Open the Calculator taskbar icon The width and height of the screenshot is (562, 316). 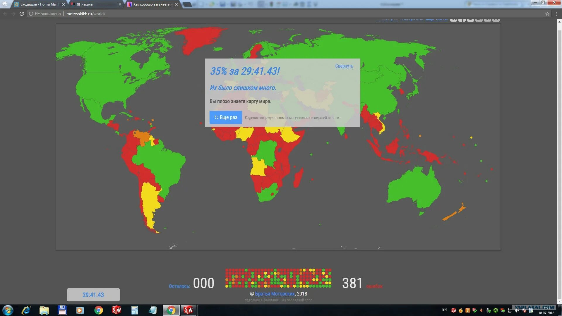point(135,310)
